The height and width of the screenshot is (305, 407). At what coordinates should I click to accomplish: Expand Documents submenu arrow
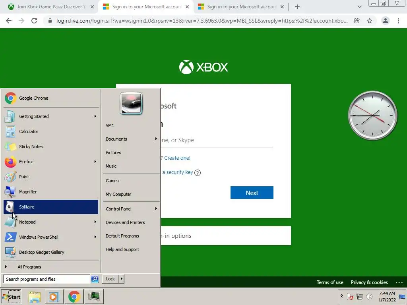156,139
